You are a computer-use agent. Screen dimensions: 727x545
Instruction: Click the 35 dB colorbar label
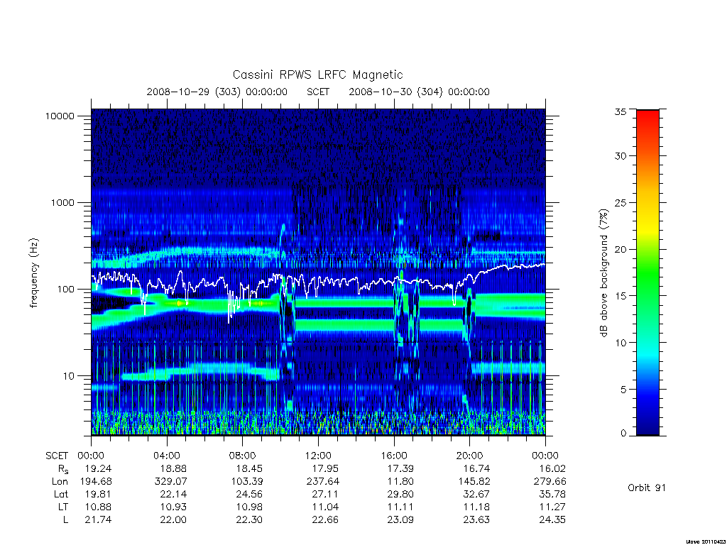point(620,111)
